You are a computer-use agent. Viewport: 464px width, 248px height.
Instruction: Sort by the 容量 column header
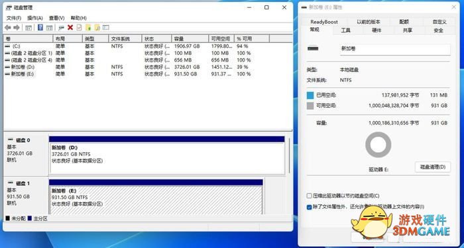190,38
